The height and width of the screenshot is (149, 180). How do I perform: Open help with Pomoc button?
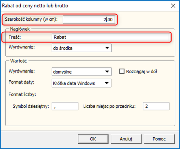pos(159,139)
